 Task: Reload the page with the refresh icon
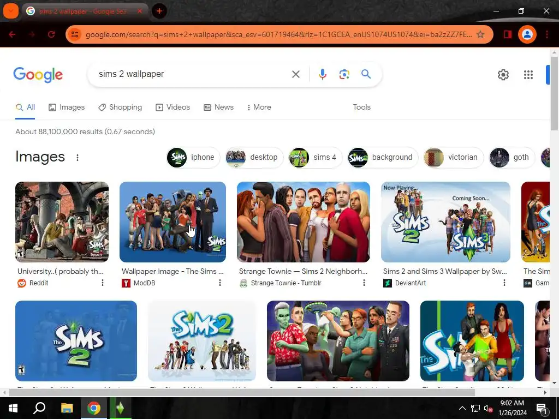point(51,34)
